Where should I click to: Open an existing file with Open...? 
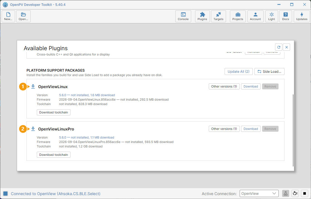coord(23,16)
